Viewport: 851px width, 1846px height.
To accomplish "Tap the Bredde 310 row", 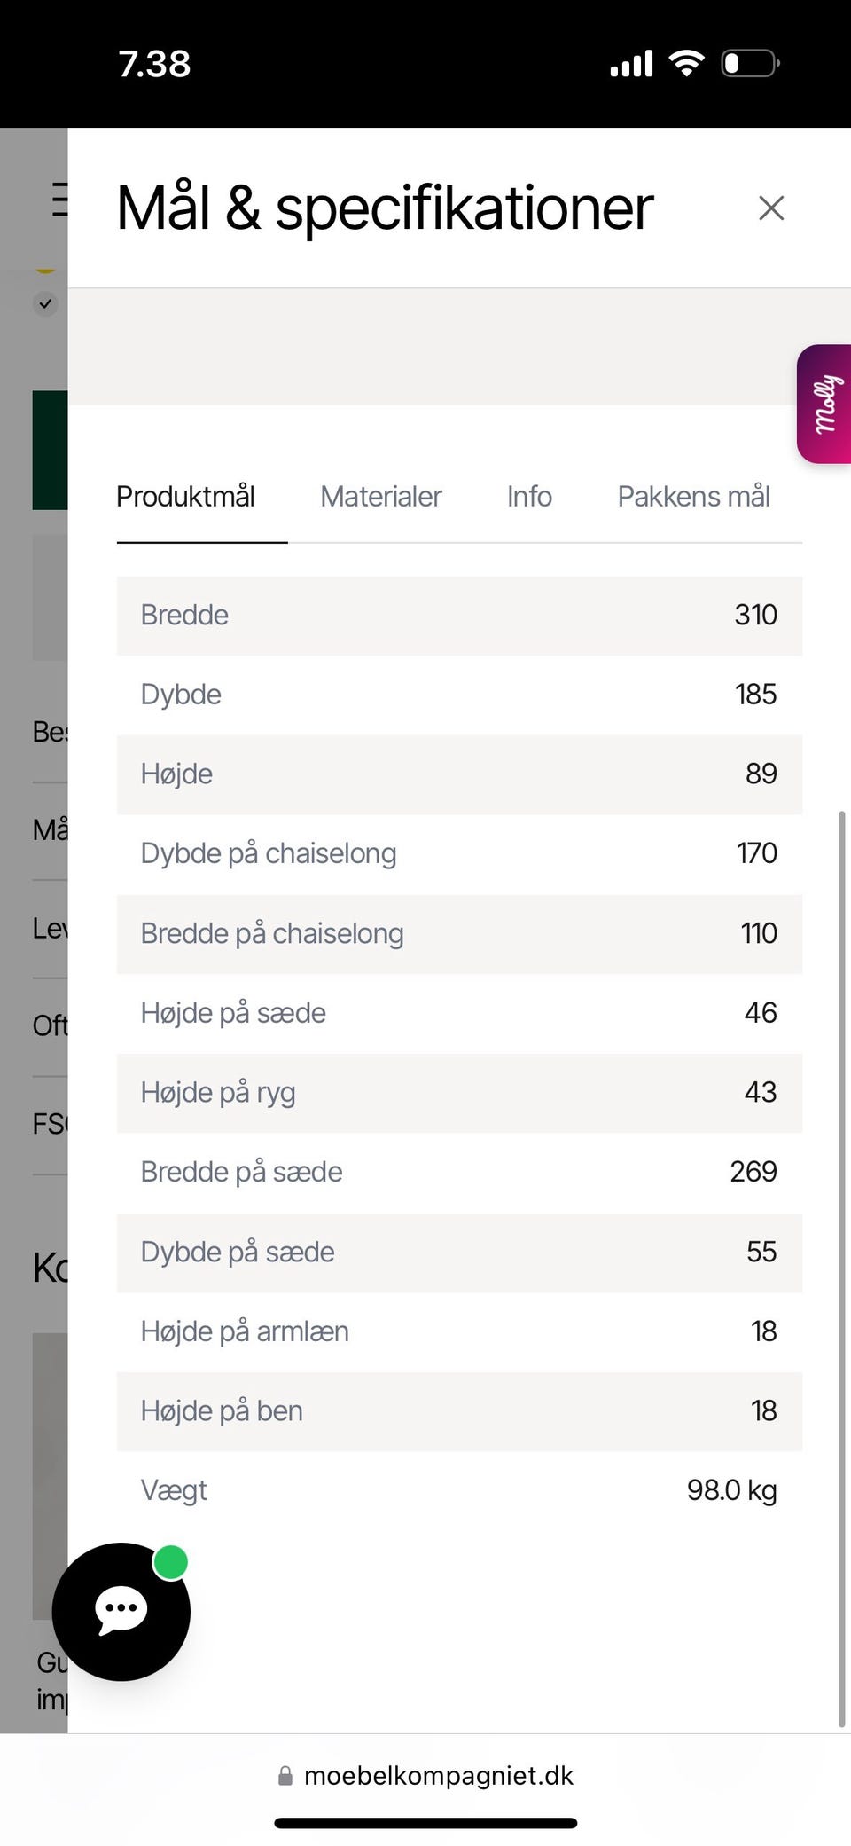I will pyautogui.click(x=459, y=616).
